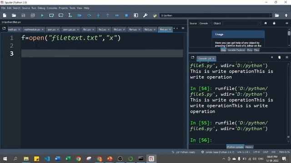Open the File menu
The height and width of the screenshot is (163, 291).
pos(3,8)
